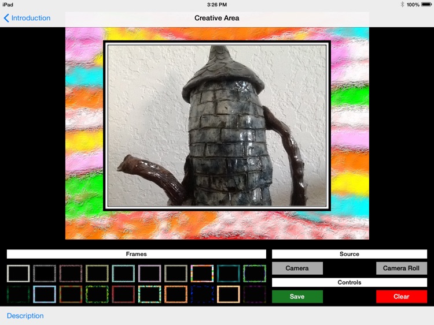Select the dark purple frame
This screenshot has width=434, height=325.
click(255, 294)
